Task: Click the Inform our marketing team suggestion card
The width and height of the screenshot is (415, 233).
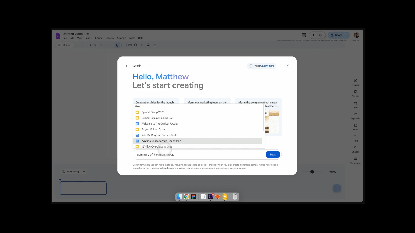Action: [207, 101]
